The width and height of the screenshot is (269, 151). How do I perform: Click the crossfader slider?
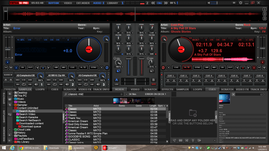coord(135,82)
